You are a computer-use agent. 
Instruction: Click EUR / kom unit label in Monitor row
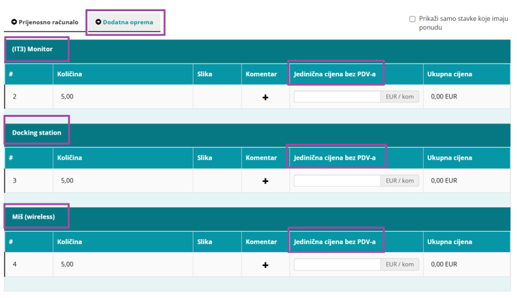point(399,96)
